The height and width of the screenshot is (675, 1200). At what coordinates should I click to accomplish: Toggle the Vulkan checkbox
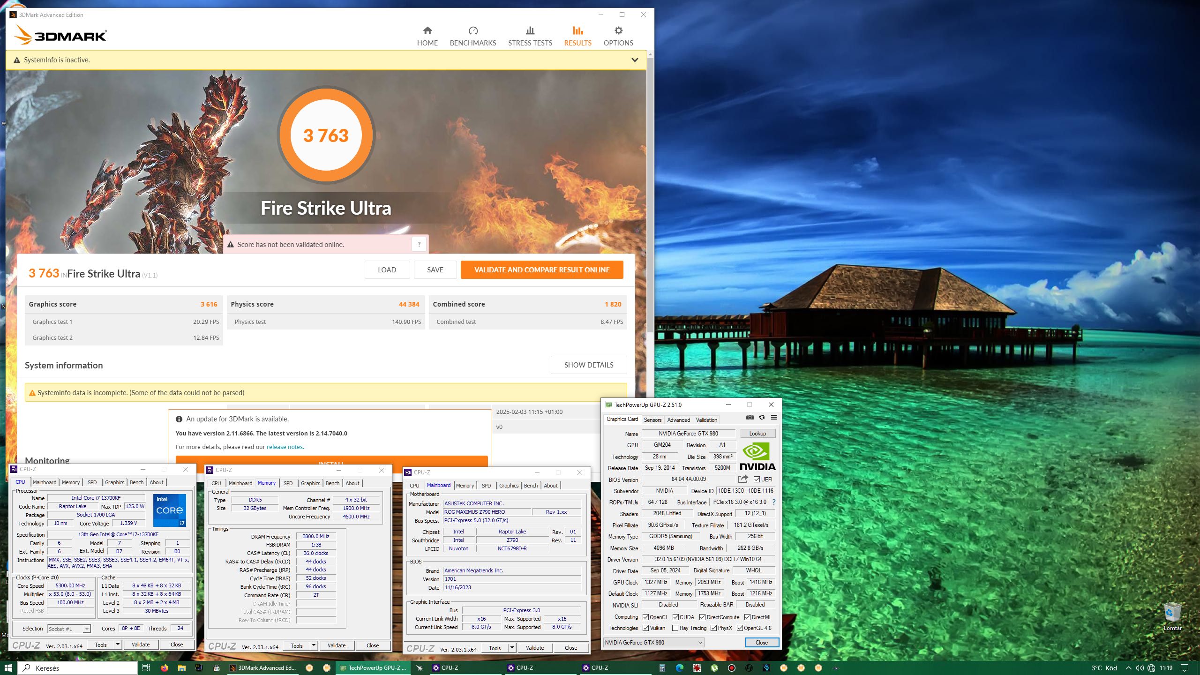646,628
